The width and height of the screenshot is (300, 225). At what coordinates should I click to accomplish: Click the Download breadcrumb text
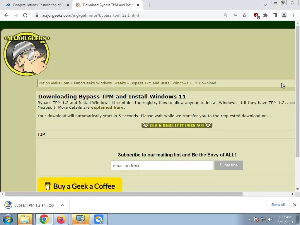click(x=207, y=83)
